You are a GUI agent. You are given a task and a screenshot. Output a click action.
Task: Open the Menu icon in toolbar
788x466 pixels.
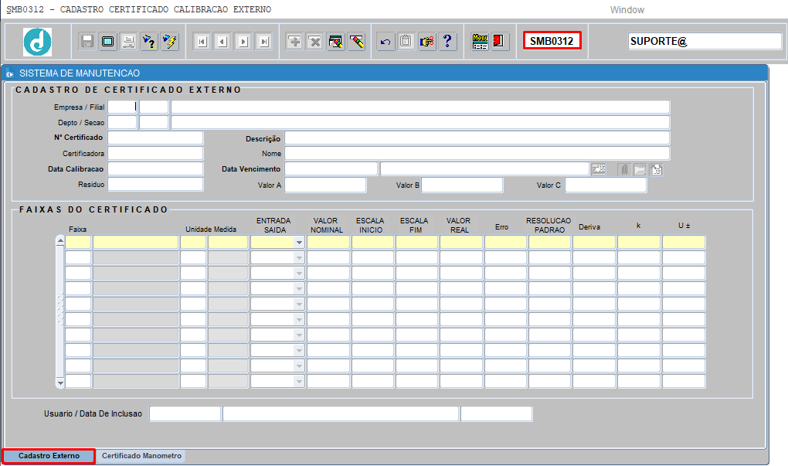tap(480, 41)
